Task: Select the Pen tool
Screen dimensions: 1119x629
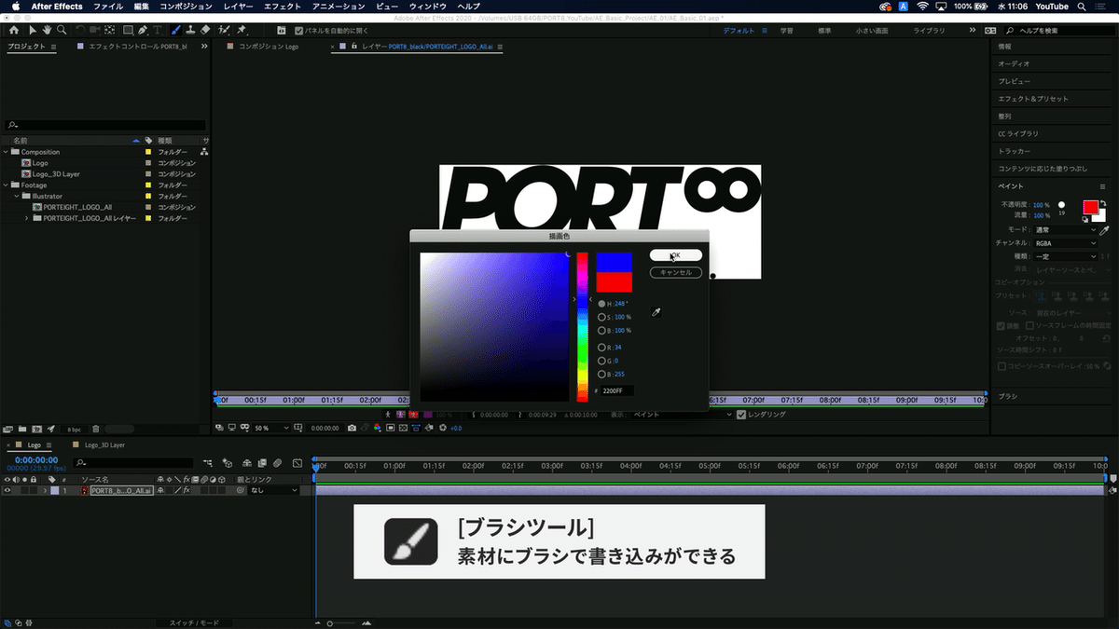Action: [x=143, y=30]
